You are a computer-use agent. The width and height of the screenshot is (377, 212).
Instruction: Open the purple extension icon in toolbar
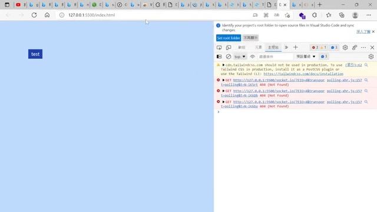pyautogui.click(x=302, y=16)
